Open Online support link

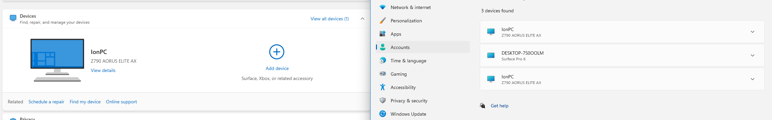tap(121, 102)
